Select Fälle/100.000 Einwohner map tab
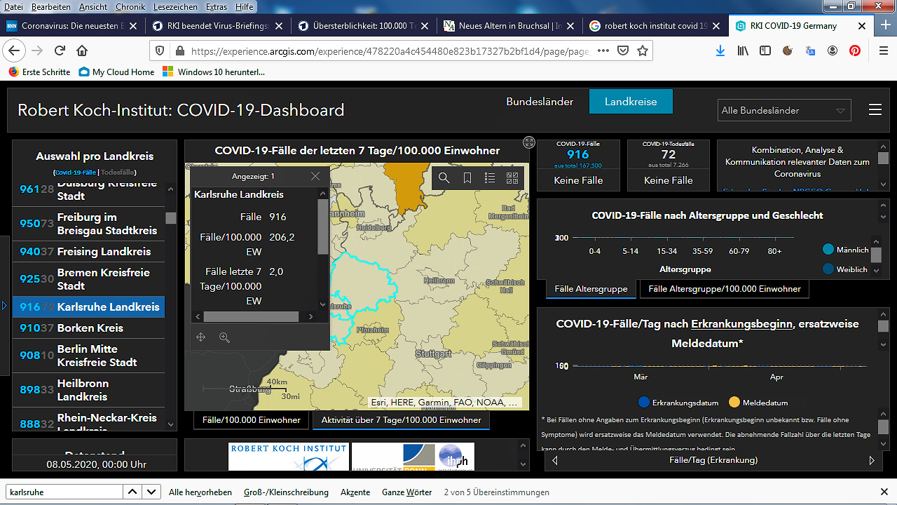Viewport: 897px width, 505px height. click(x=251, y=420)
